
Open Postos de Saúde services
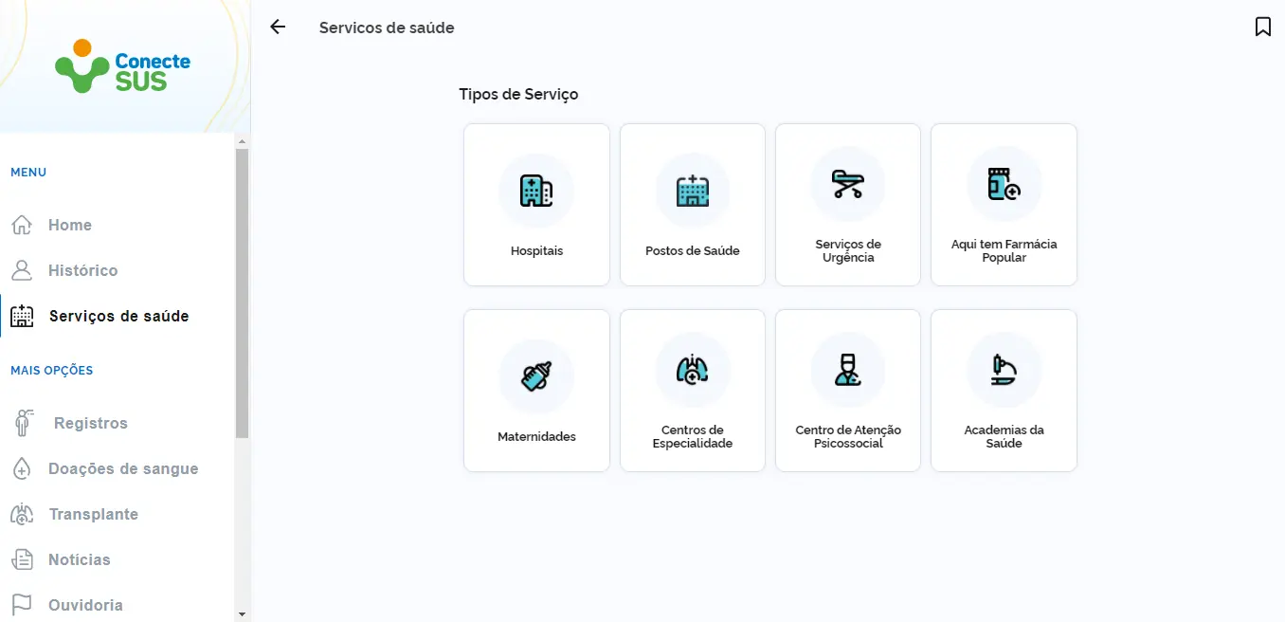[x=692, y=190]
